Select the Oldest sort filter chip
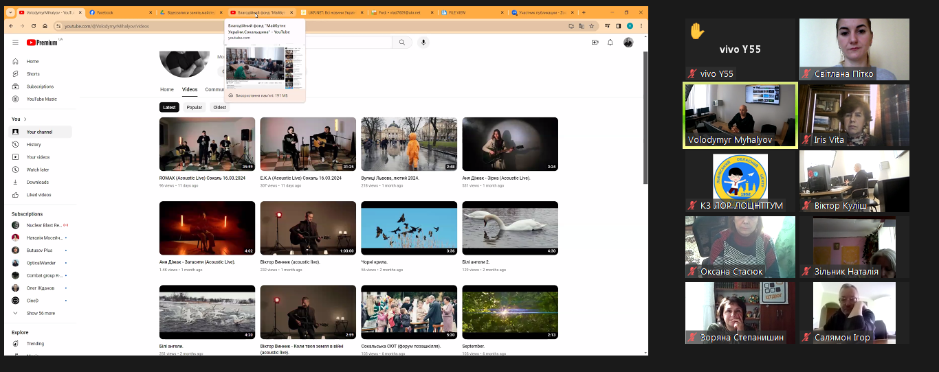 pyautogui.click(x=219, y=107)
